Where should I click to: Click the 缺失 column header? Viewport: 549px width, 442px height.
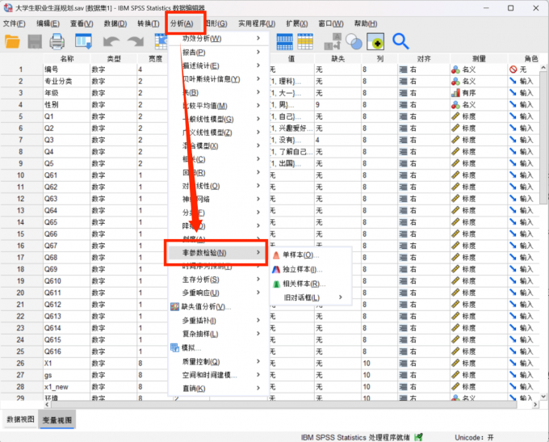337,58
